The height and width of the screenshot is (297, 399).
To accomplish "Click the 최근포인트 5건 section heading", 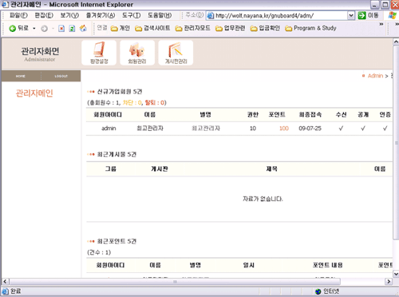I will (117, 241).
